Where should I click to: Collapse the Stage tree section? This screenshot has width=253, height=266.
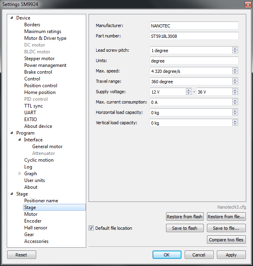pyautogui.click(x=12, y=194)
